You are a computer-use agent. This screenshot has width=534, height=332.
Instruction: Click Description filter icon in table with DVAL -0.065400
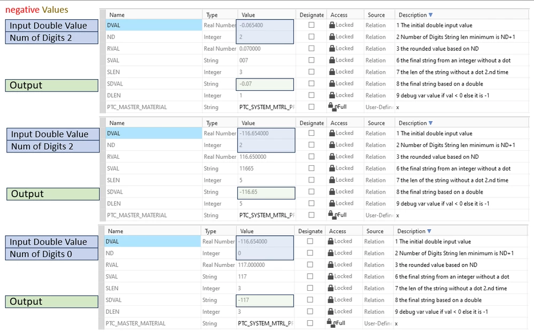point(430,15)
